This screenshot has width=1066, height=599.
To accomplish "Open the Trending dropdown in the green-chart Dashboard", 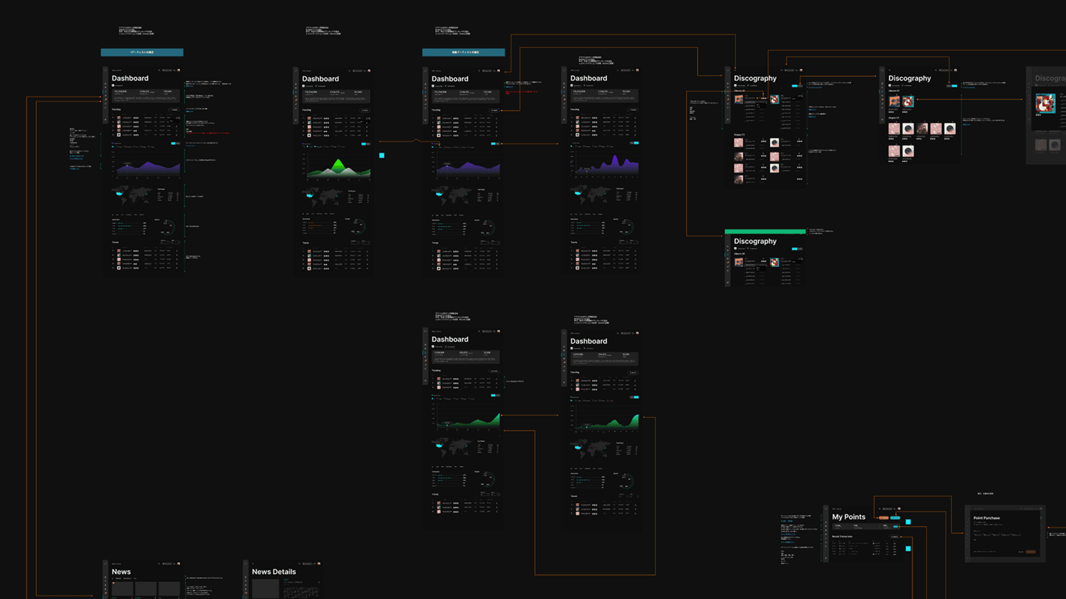I will 364,110.
